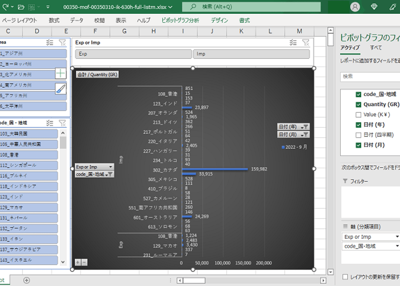400x286 pixels.
Task: Uncheck the code_国・地域 field checkbox
Action: point(358,94)
